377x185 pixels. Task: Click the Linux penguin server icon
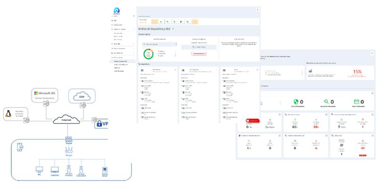[x=8, y=113]
